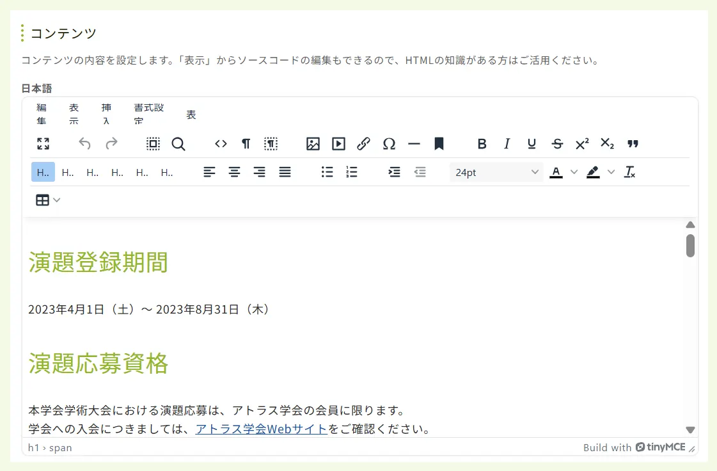The width and height of the screenshot is (717, 471).
Task: Apply Heading 1 with the H1 button
Action: pyautogui.click(x=42, y=172)
